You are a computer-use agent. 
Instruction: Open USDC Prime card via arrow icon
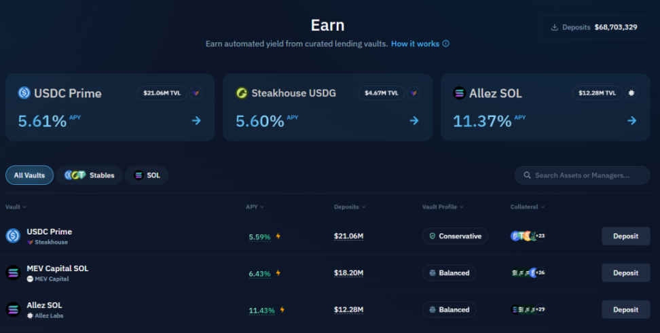click(x=196, y=121)
